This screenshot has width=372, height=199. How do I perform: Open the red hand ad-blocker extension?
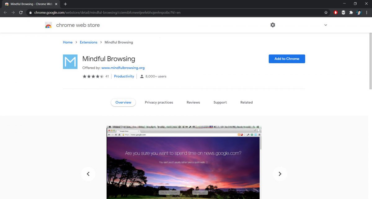tap(335, 13)
